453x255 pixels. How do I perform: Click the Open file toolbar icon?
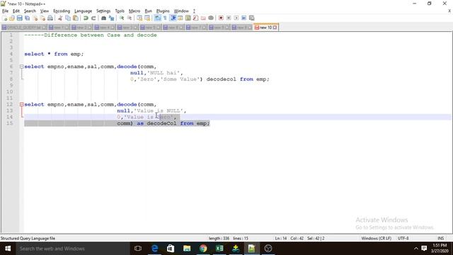(12, 18)
